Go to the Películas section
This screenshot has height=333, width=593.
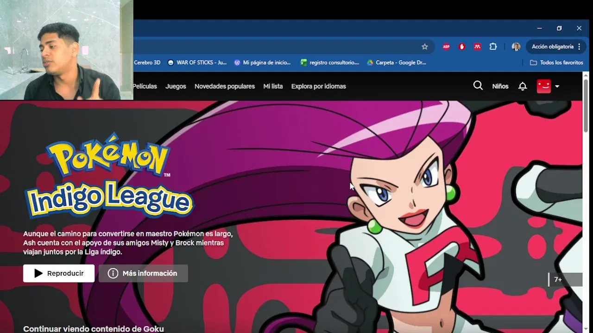(x=145, y=86)
